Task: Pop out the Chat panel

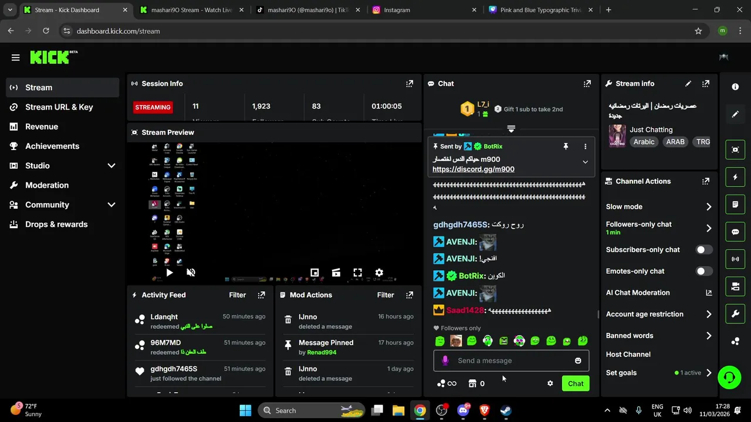Action: [x=587, y=84]
